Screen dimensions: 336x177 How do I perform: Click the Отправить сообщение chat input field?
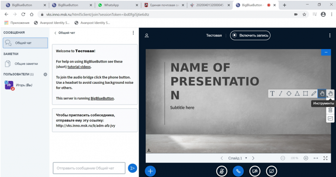pyautogui.click(x=89, y=168)
